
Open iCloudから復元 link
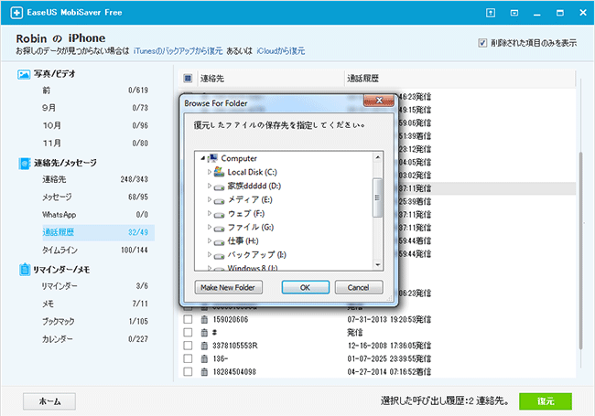(x=280, y=51)
